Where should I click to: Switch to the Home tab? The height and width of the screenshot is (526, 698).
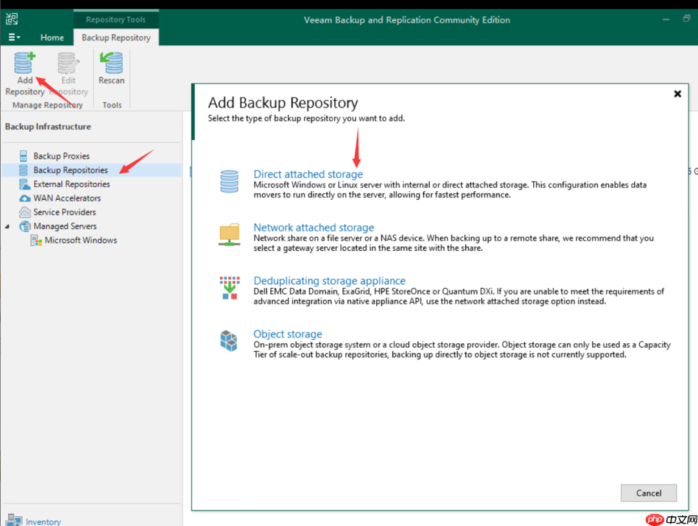coord(52,37)
